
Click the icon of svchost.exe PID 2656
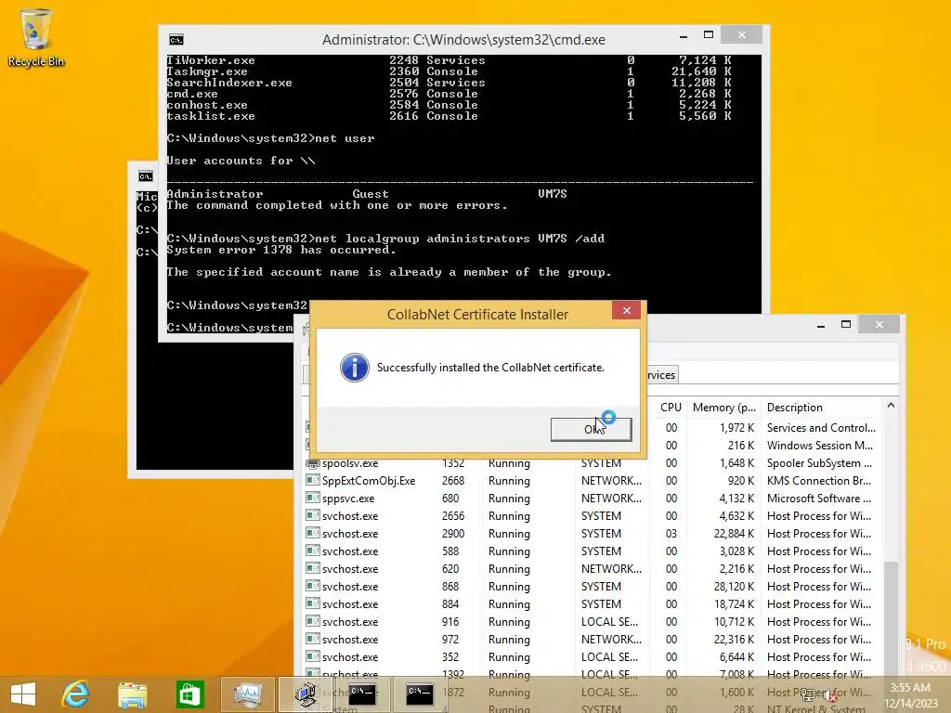313,516
